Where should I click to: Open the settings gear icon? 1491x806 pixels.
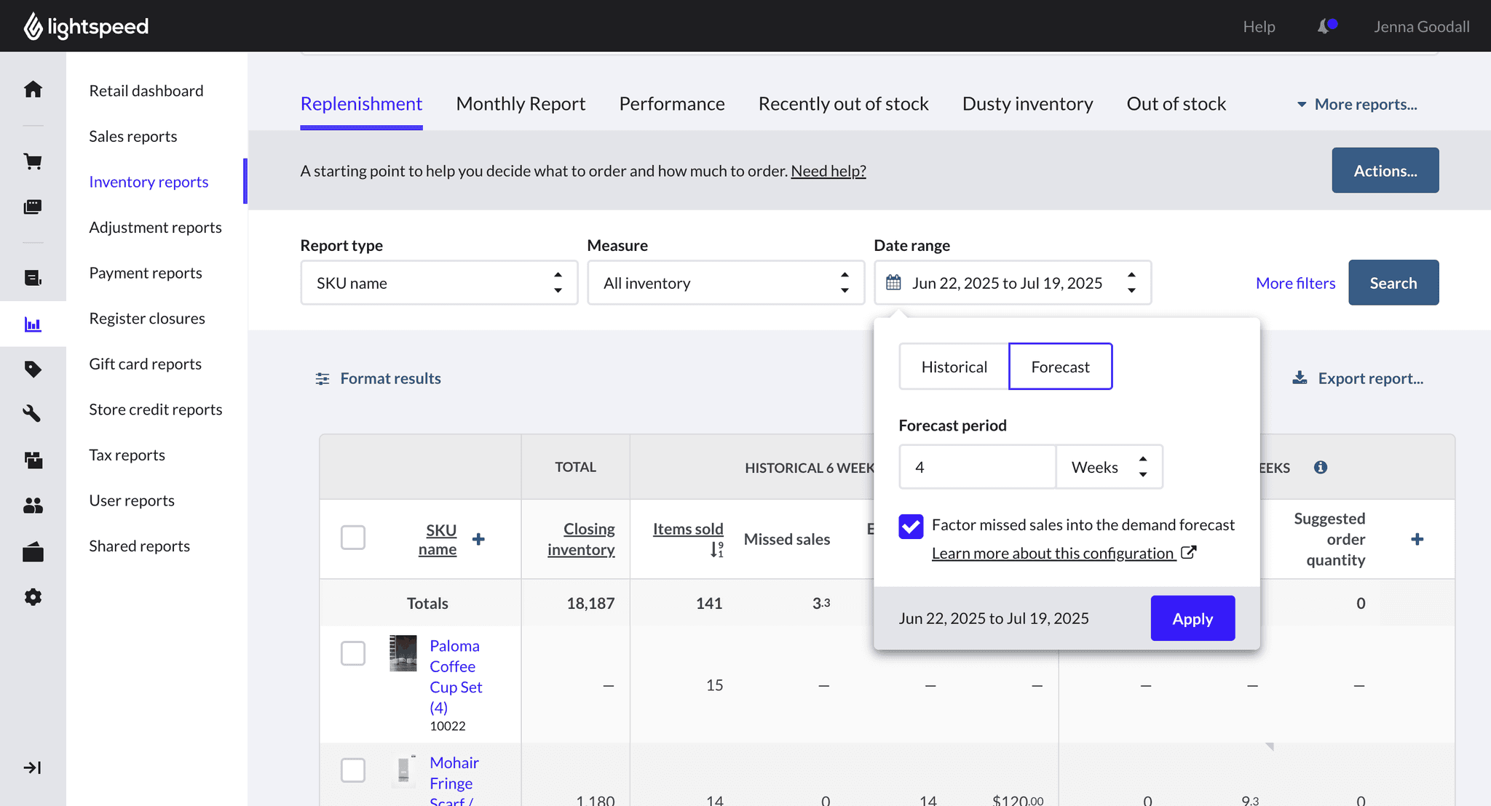pos(33,597)
